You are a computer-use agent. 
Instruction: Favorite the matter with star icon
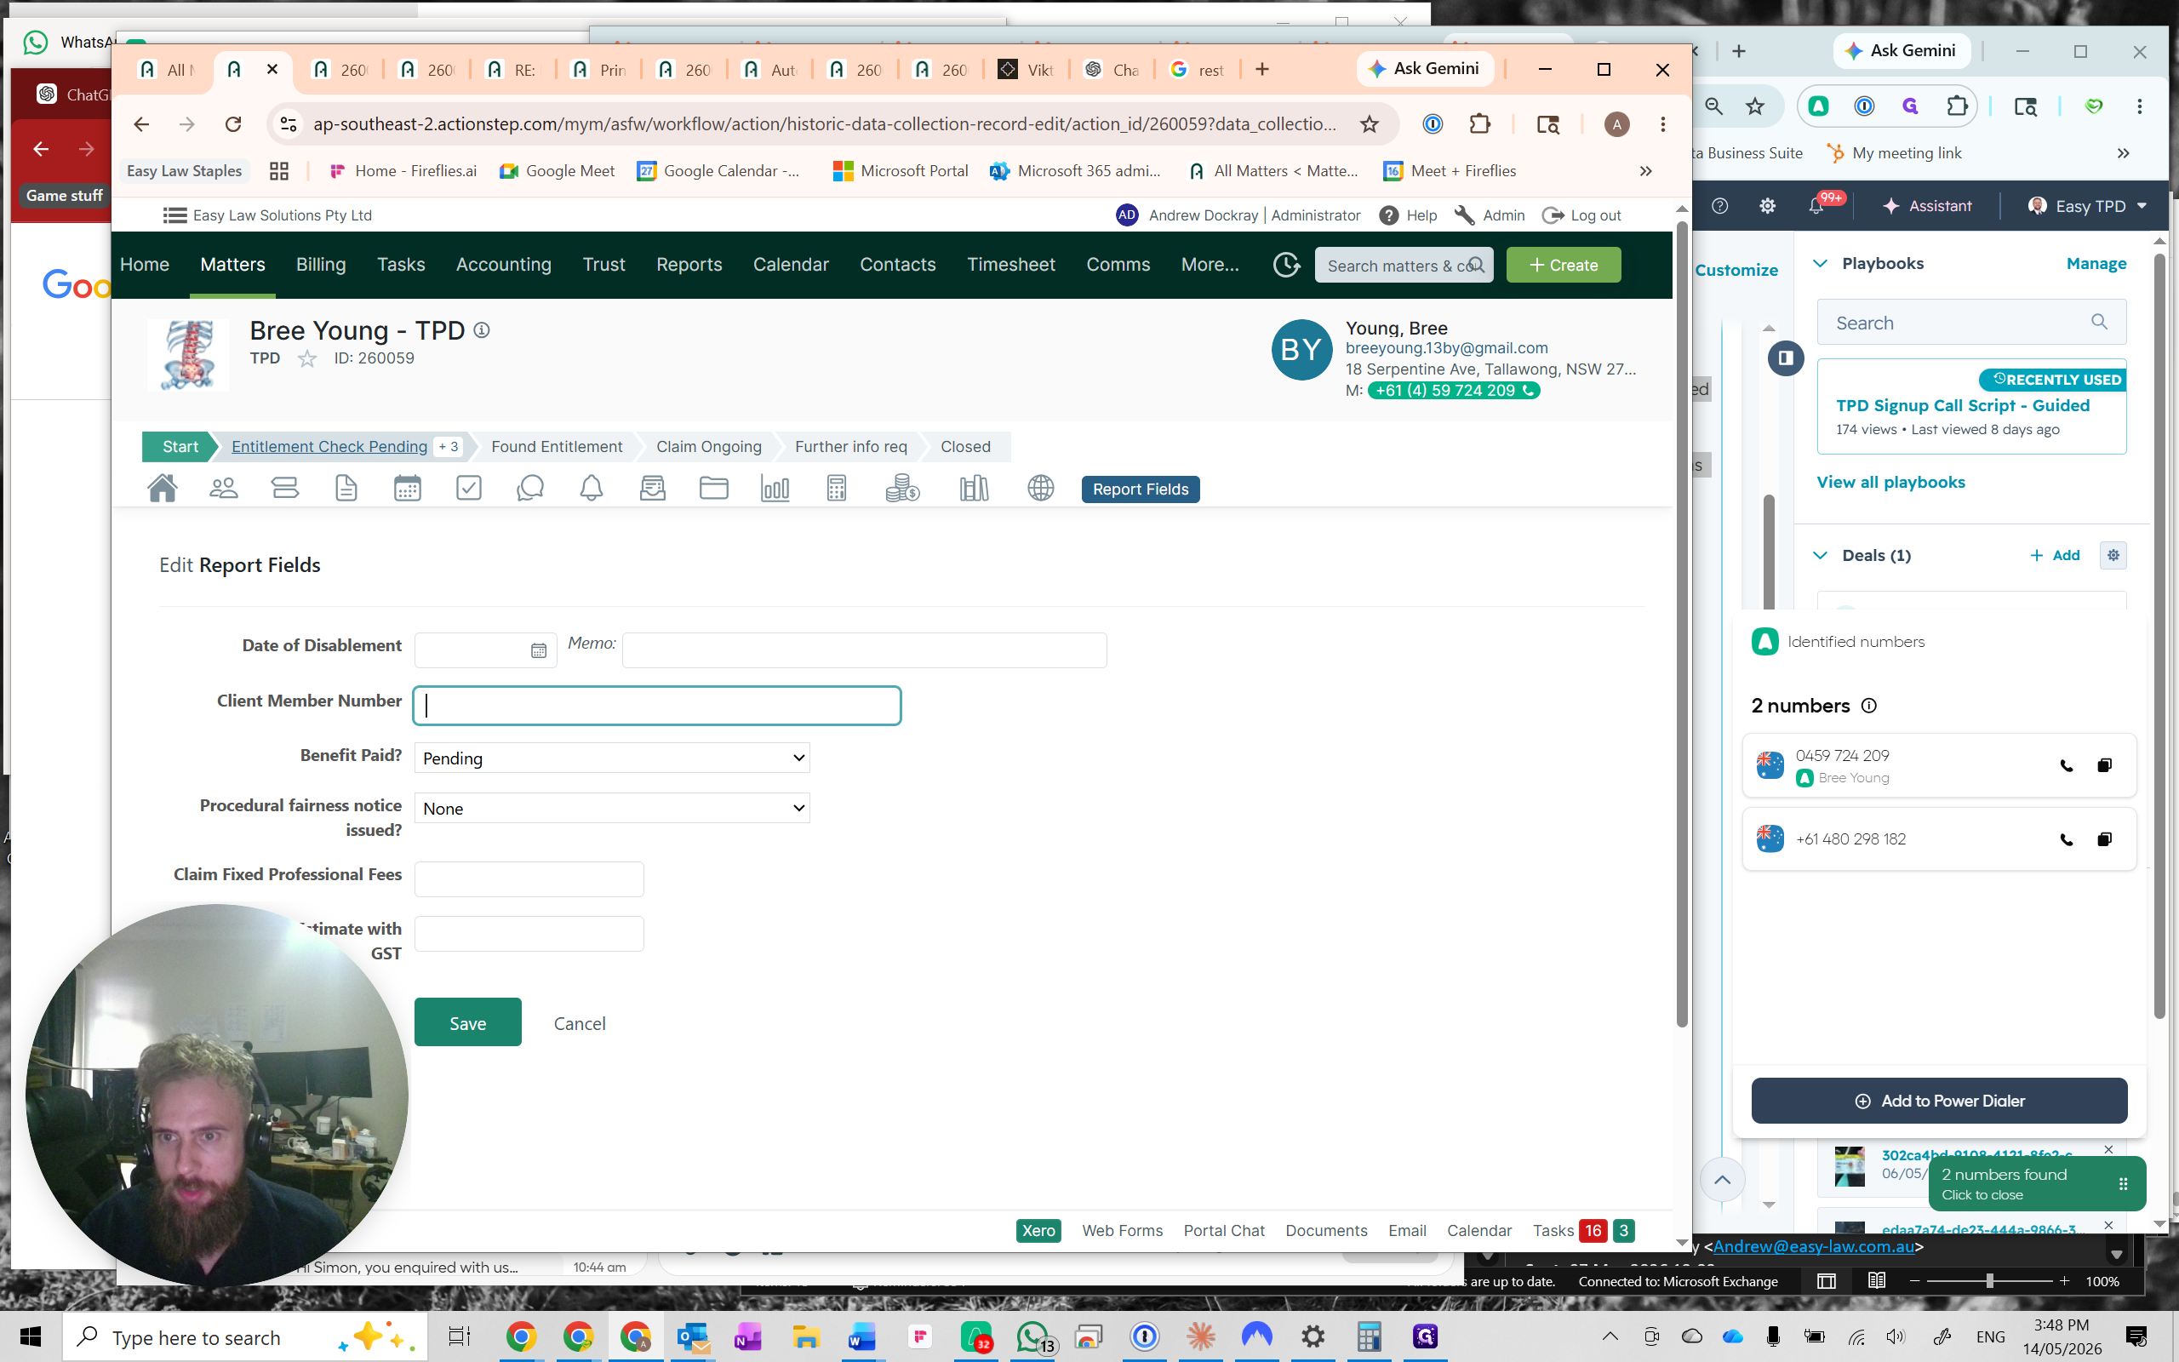click(x=307, y=358)
